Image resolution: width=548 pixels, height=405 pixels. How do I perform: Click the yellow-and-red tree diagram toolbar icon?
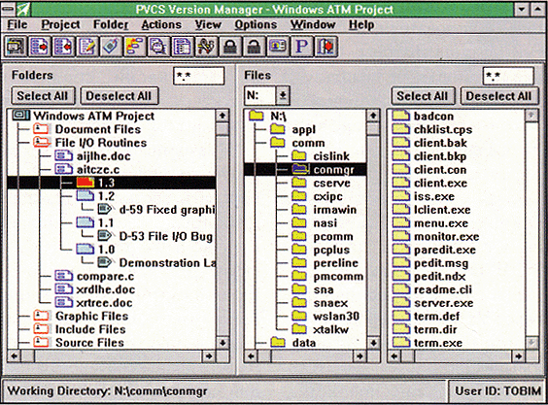click(135, 47)
